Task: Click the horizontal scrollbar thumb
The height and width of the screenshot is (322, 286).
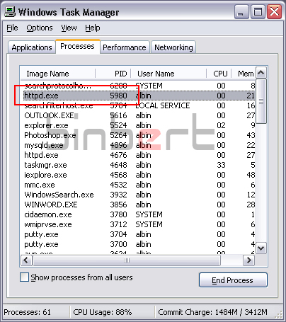Action: click(127, 260)
